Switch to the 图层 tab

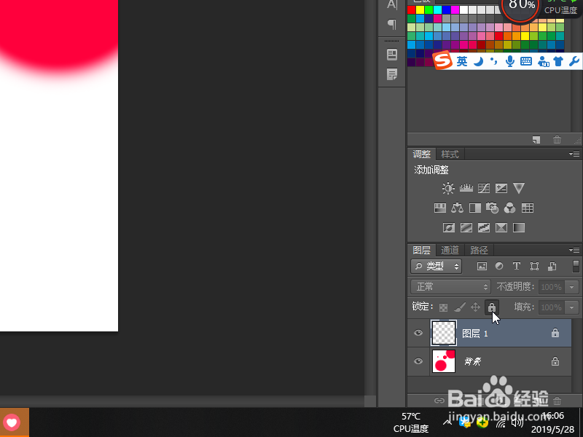(x=422, y=250)
